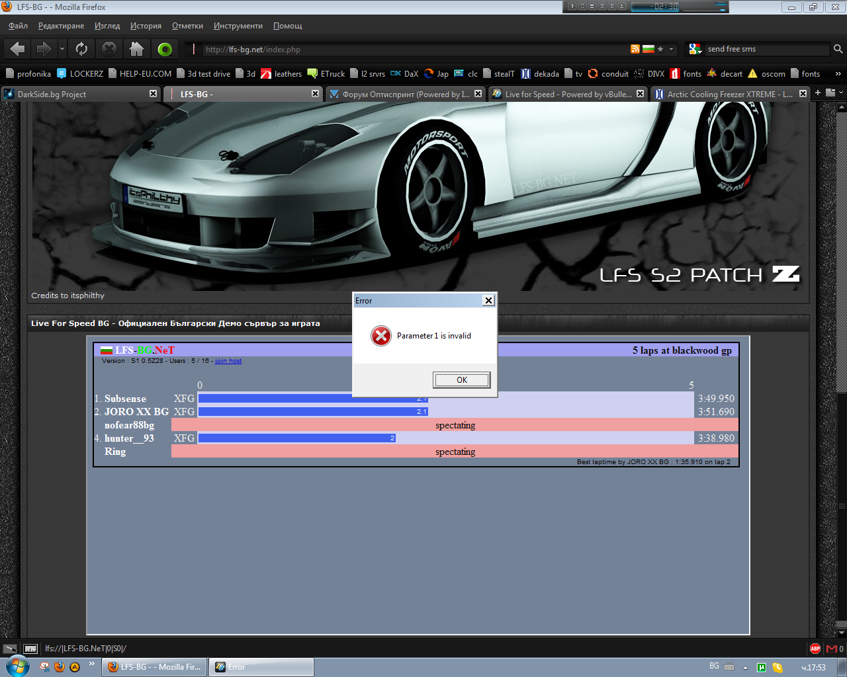Screen dimensions: 847x677
Task: Click the search magnifier icon
Action: pos(838,49)
